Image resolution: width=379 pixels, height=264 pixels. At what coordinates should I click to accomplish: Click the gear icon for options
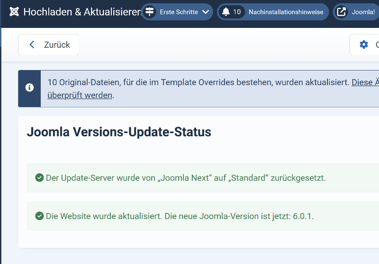(x=364, y=45)
